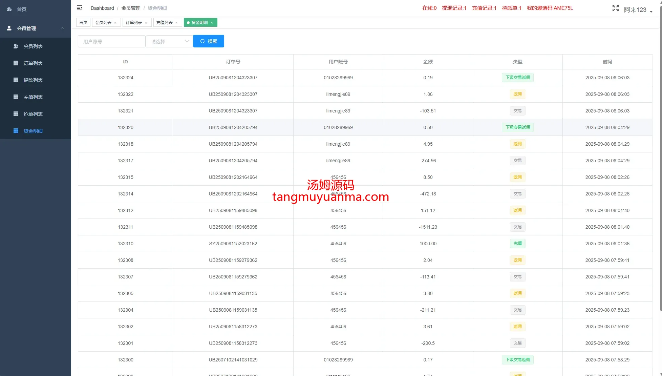Click the 会员管理 breadcrumb link

pyautogui.click(x=131, y=8)
